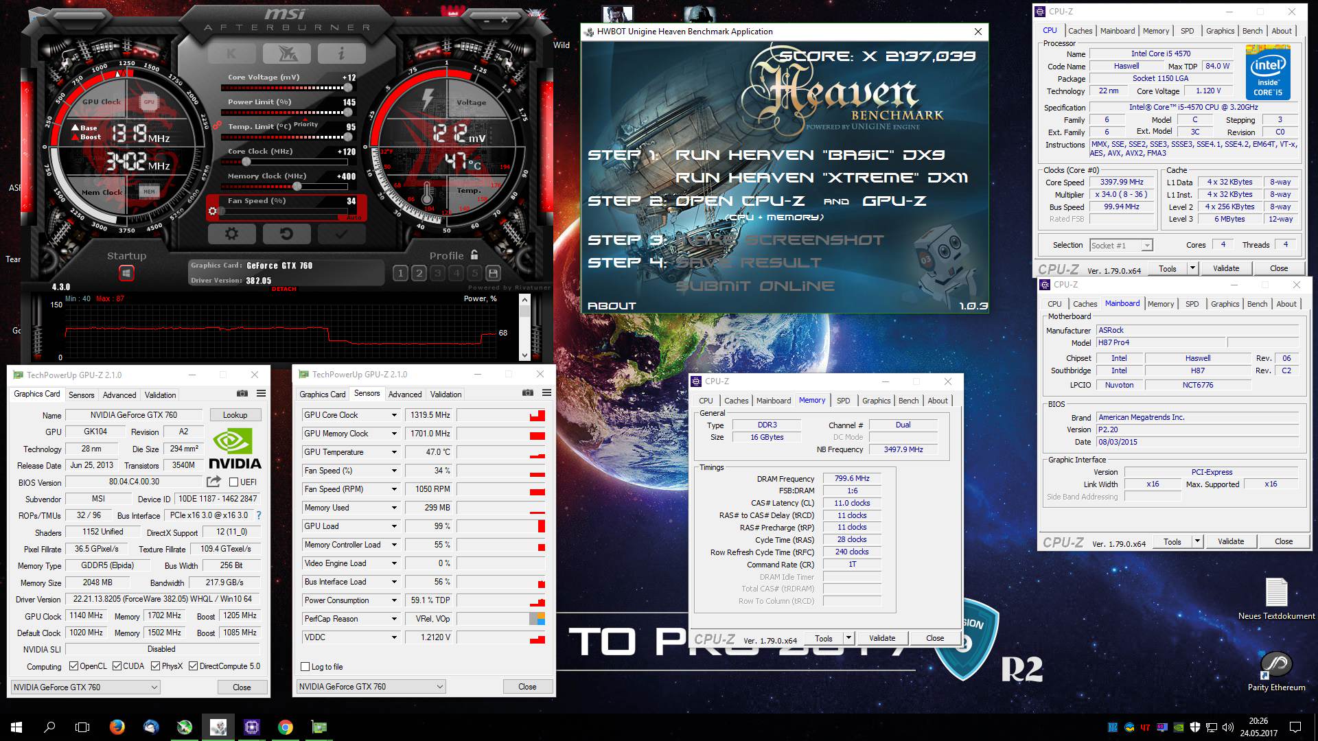Toggle the PhysX checkbox
Image resolution: width=1318 pixels, height=741 pixels.
pyautogui.click(x=156, y=666)
